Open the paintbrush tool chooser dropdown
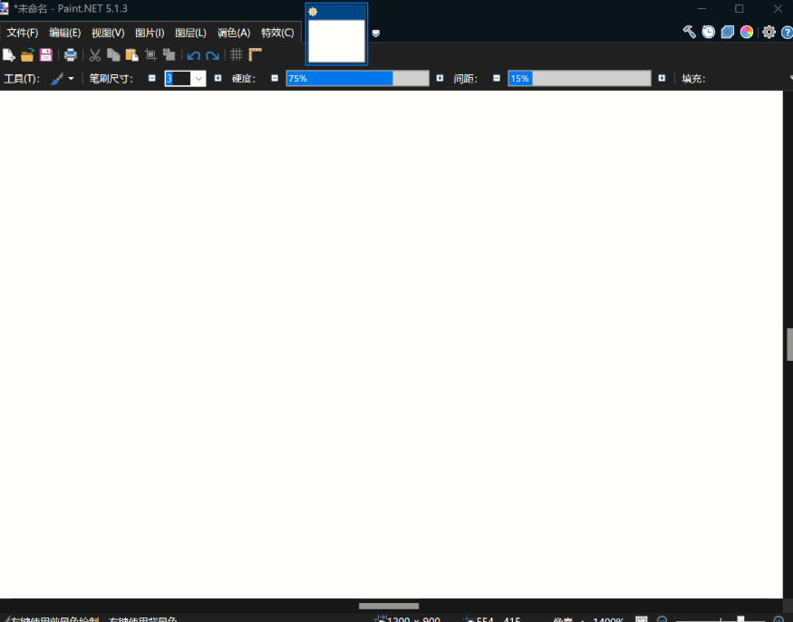 click(62, 79)
